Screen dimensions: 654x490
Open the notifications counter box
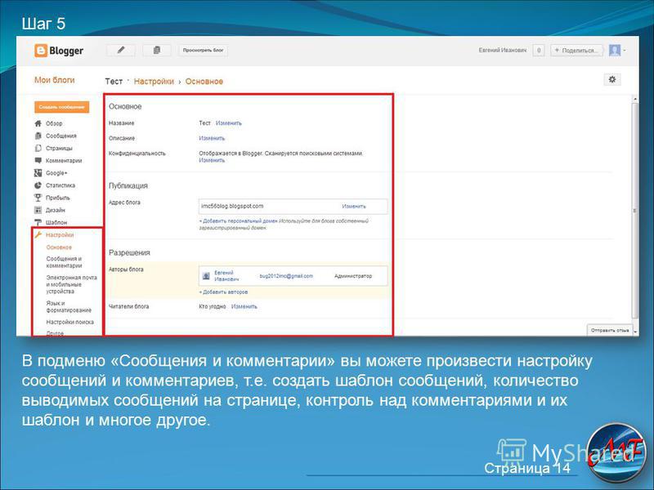click(x=539, y=51)
